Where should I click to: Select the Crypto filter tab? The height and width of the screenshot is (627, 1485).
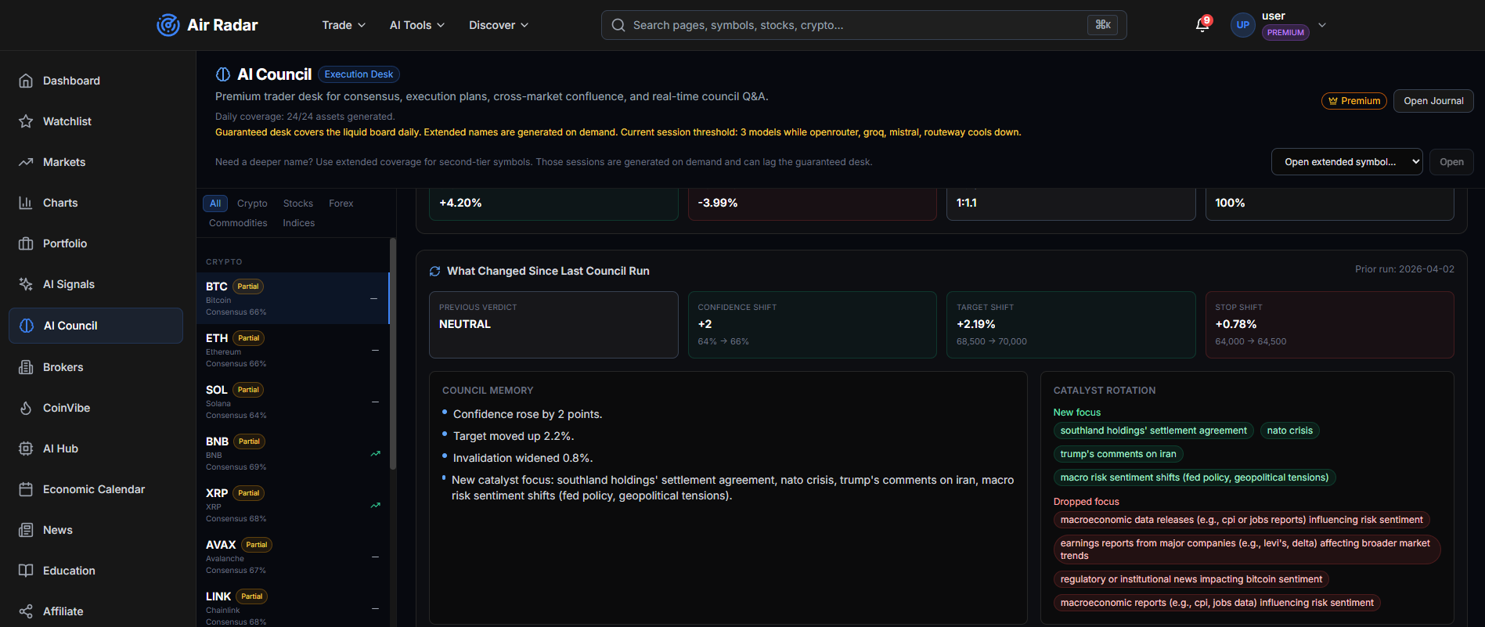point(252,204)
